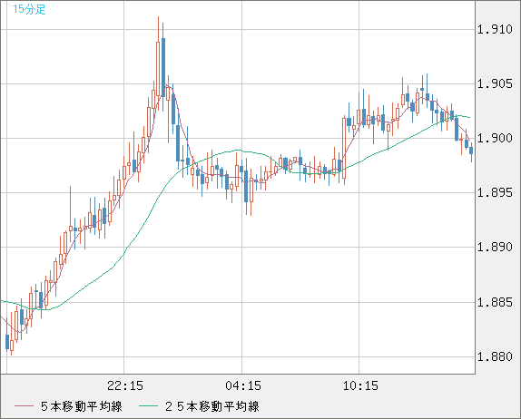The image size is (521, 419).
Task: Click the 15分足 timeframe label
Action: pyautogui.click(x=29, y=9)
